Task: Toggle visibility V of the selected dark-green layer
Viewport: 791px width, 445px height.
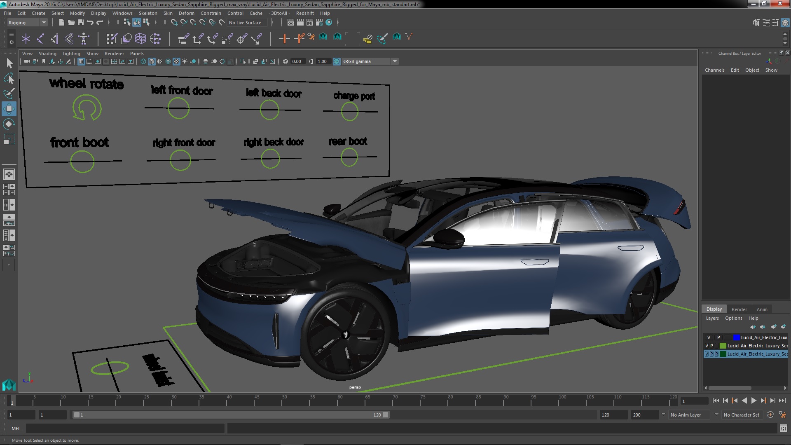Action: (x=707, y=354)
